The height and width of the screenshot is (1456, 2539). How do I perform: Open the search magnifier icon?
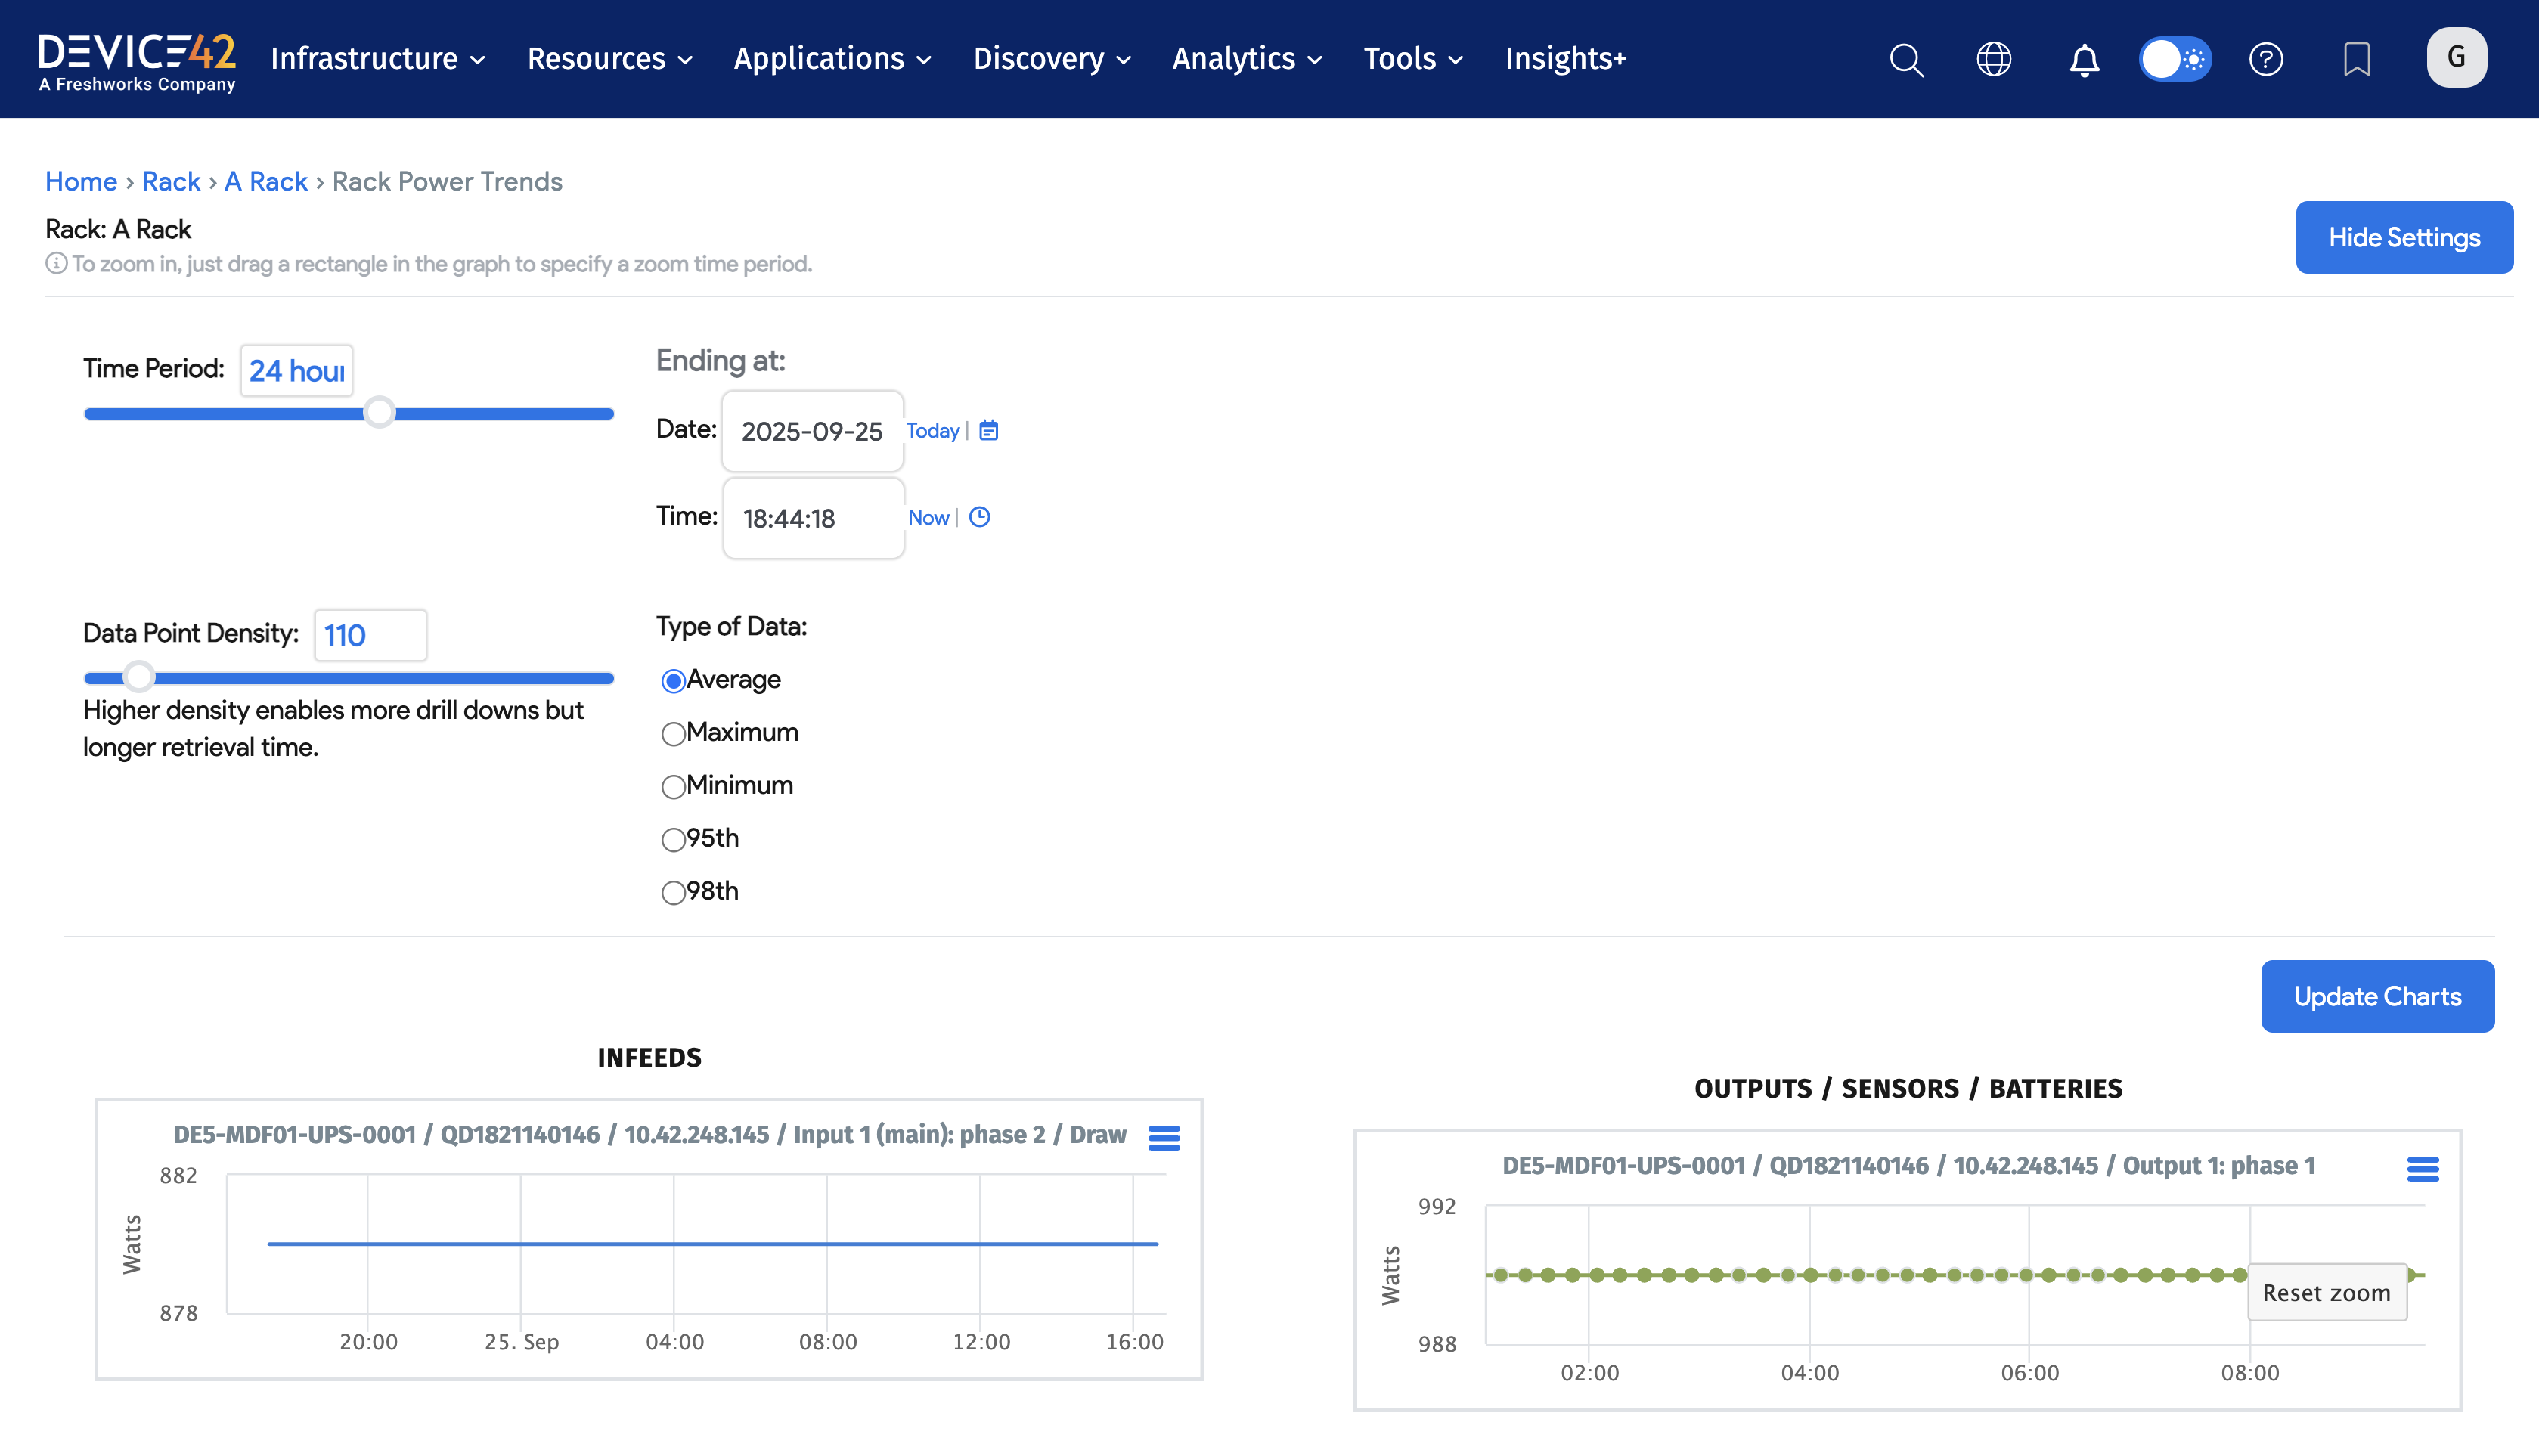pos(1906,59)
